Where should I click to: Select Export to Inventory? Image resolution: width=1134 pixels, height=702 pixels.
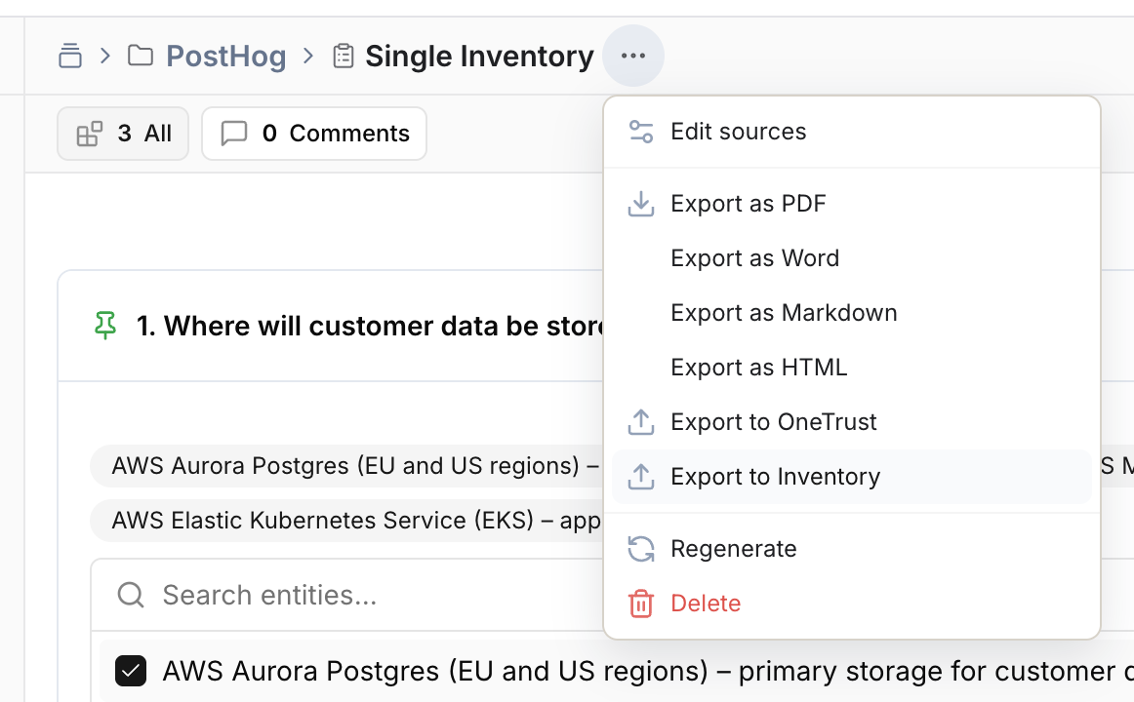(x=852, y=477)
